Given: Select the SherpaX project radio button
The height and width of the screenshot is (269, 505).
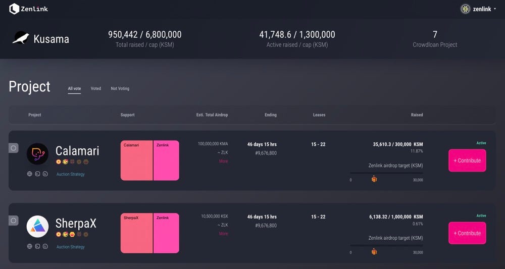Looking at the screenshot, I should [x=14, y=221].
